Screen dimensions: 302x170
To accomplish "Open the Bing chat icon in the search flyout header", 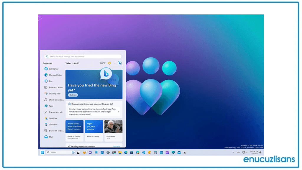I will (120, 63).
